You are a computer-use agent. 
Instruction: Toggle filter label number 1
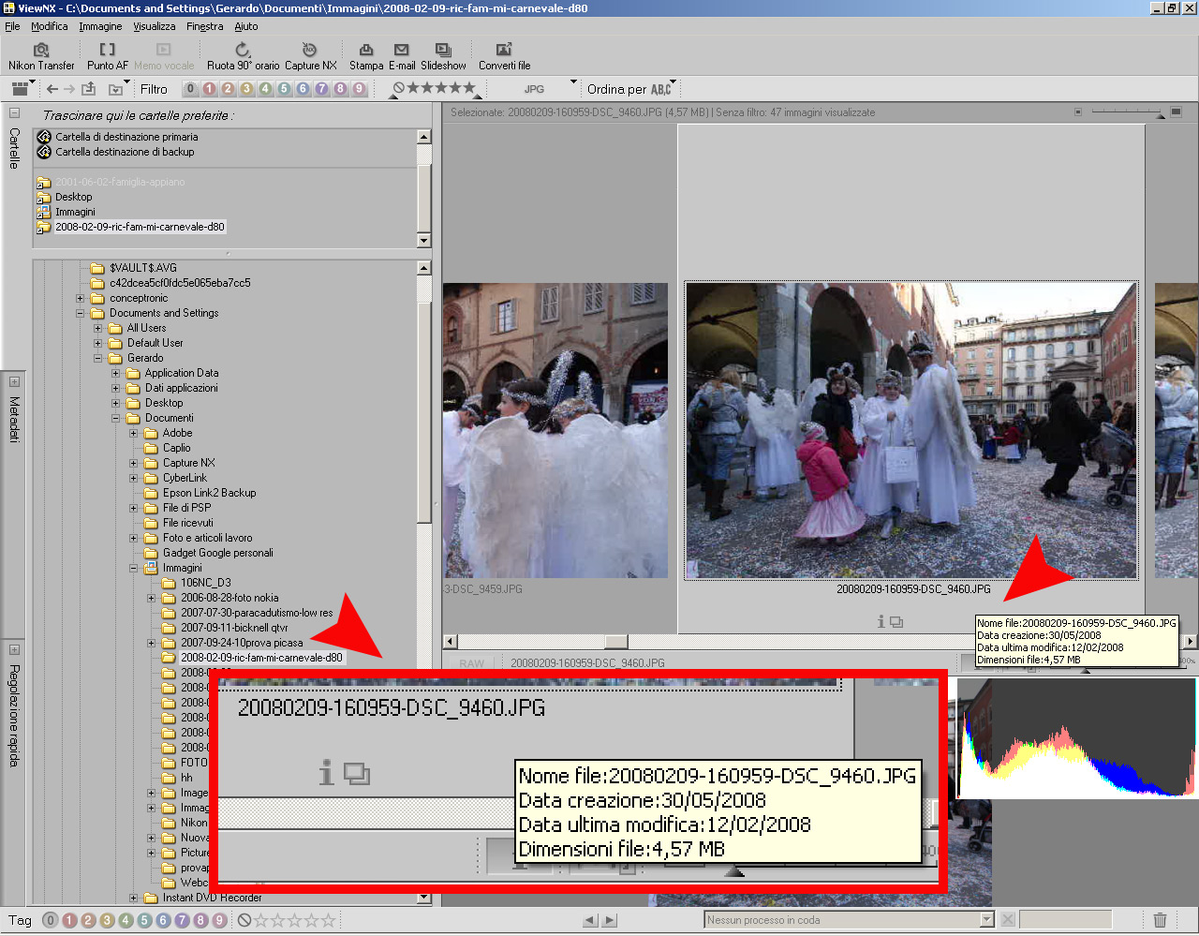point(209,89)
